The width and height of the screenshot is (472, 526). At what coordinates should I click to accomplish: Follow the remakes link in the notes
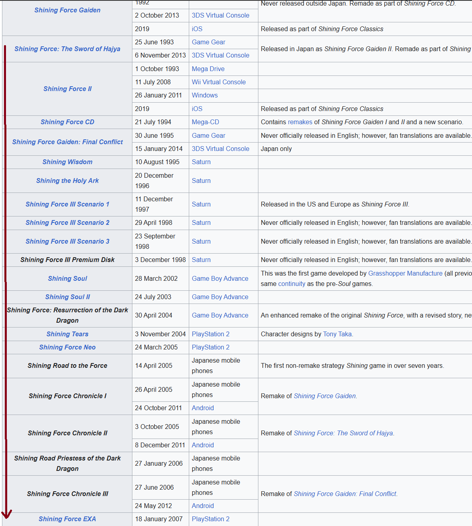[300, 122]
